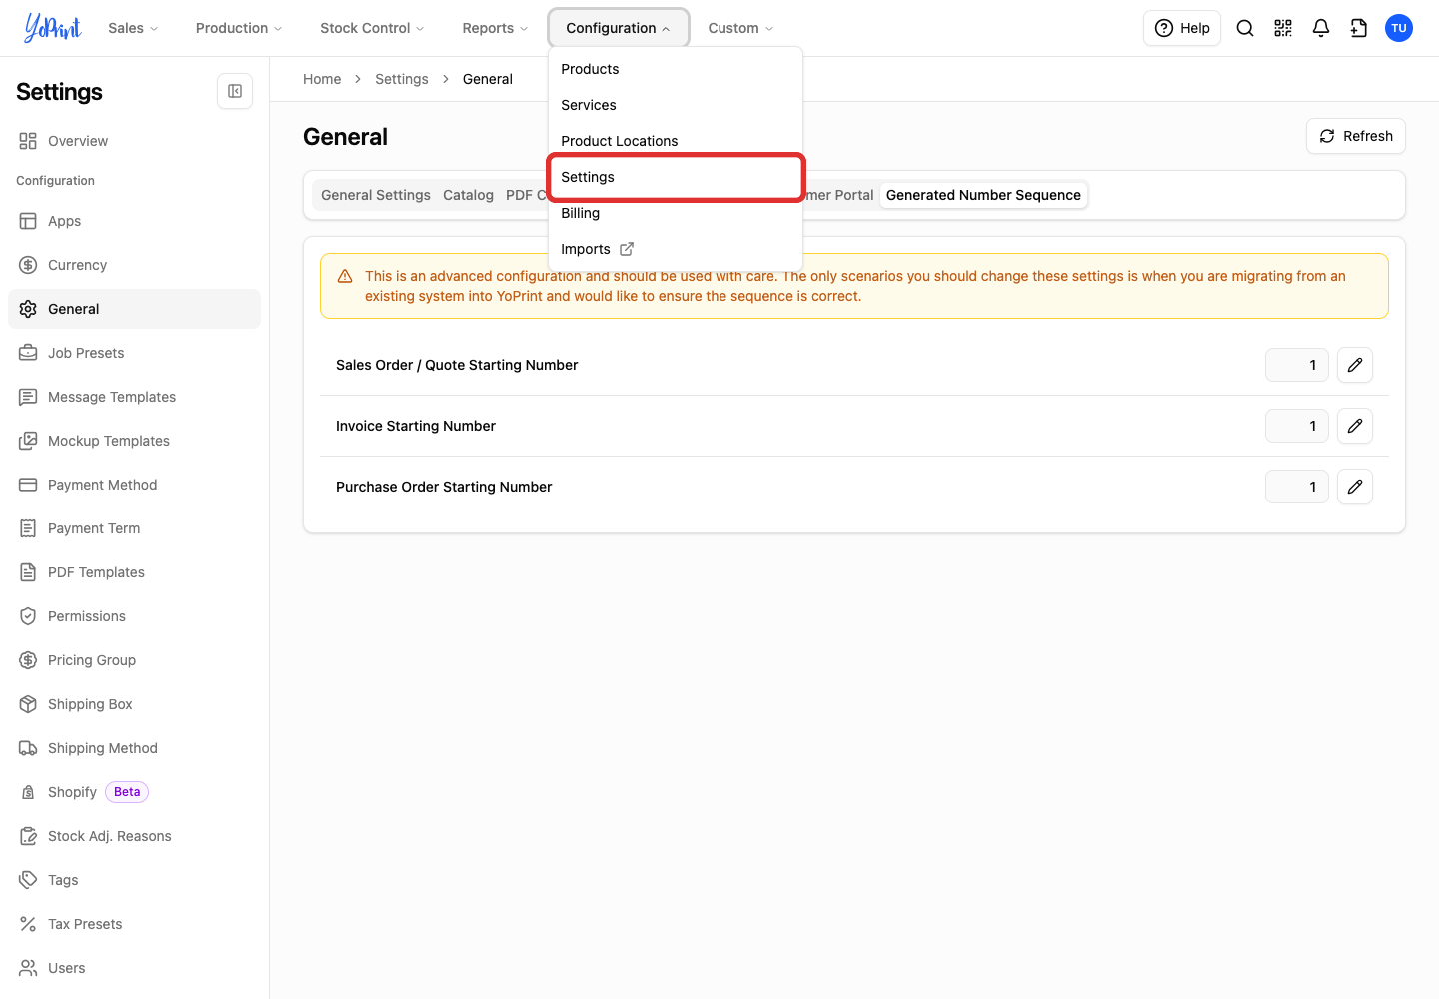Screen dimensions: 1439x999
Task: Click the Apps sidebar icon
Action: coord(28,221)
